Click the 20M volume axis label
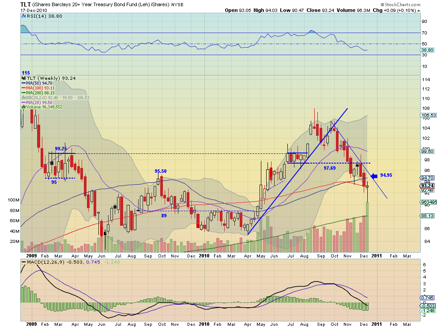Image resolution: width=437 pixels, height=328 pixels. (x=15, y=242)
